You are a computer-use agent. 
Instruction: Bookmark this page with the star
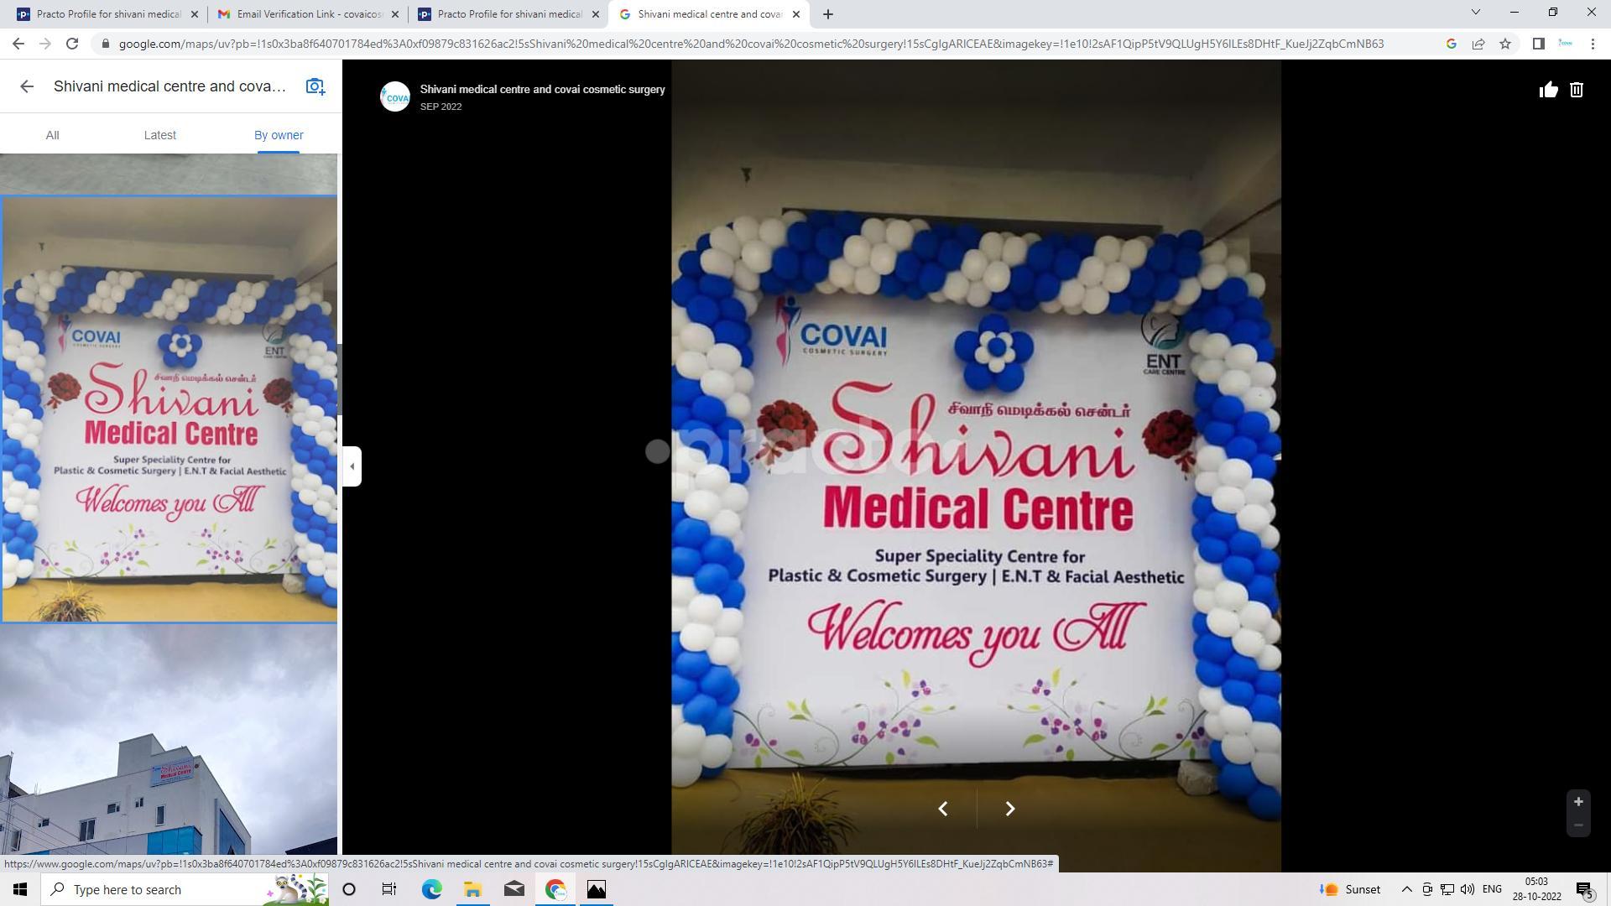[1505, 44]
